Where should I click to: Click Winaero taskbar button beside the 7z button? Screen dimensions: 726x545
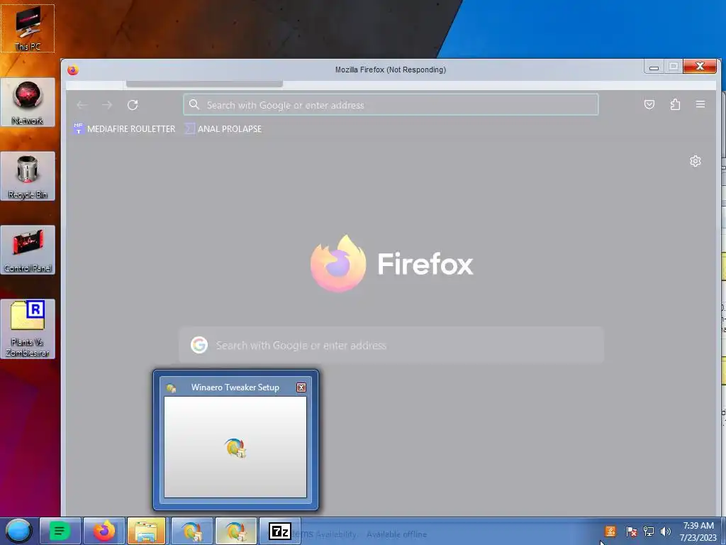coord(235,531)
